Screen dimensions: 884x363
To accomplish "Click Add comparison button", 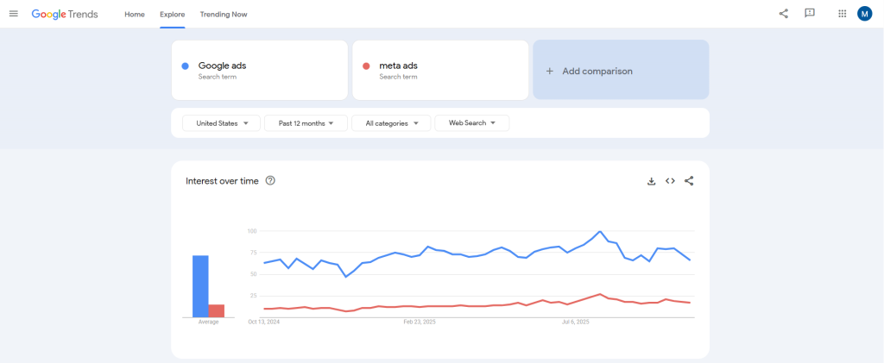I will click(x=621, y=71).
